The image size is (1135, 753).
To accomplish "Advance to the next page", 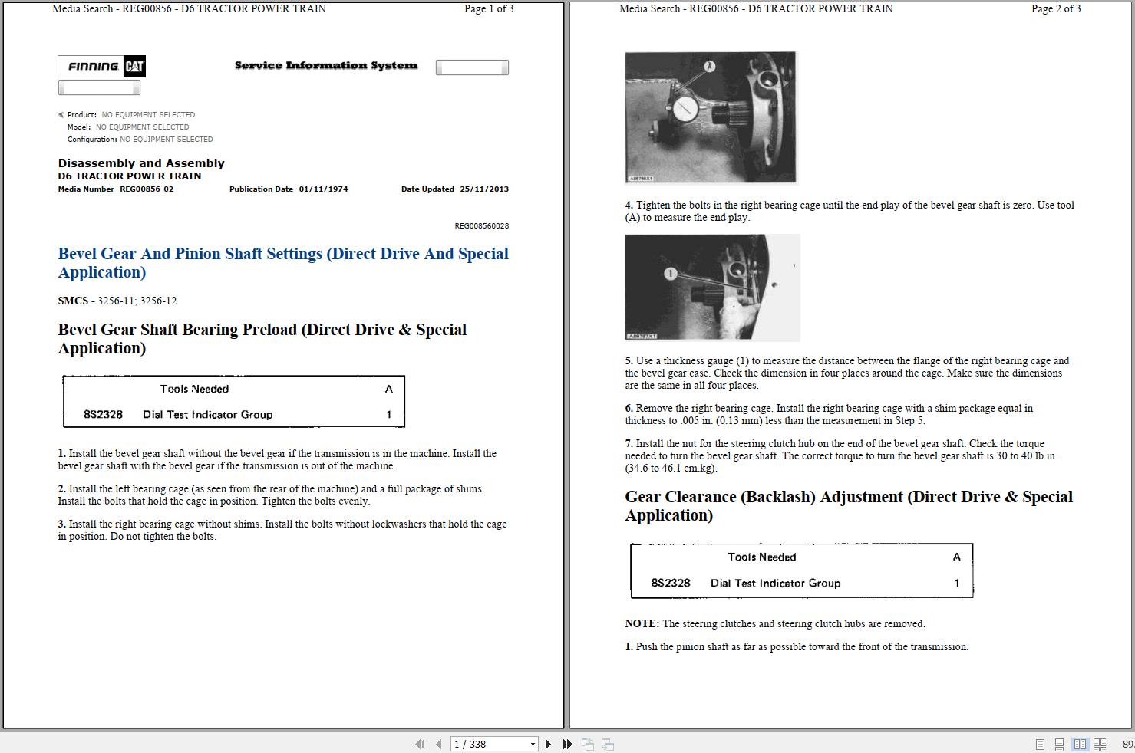I will pyautogui.click(x=548, y=744).
